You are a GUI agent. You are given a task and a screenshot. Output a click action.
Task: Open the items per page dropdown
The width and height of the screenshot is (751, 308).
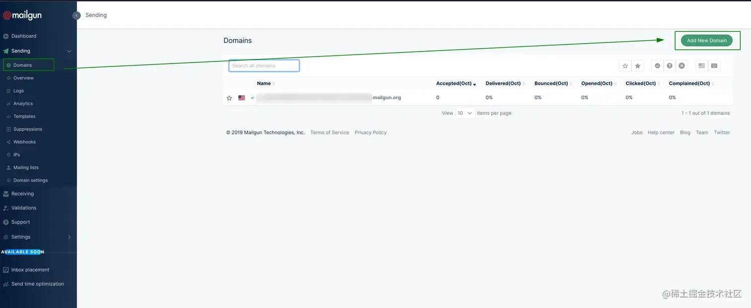(465, 113)
